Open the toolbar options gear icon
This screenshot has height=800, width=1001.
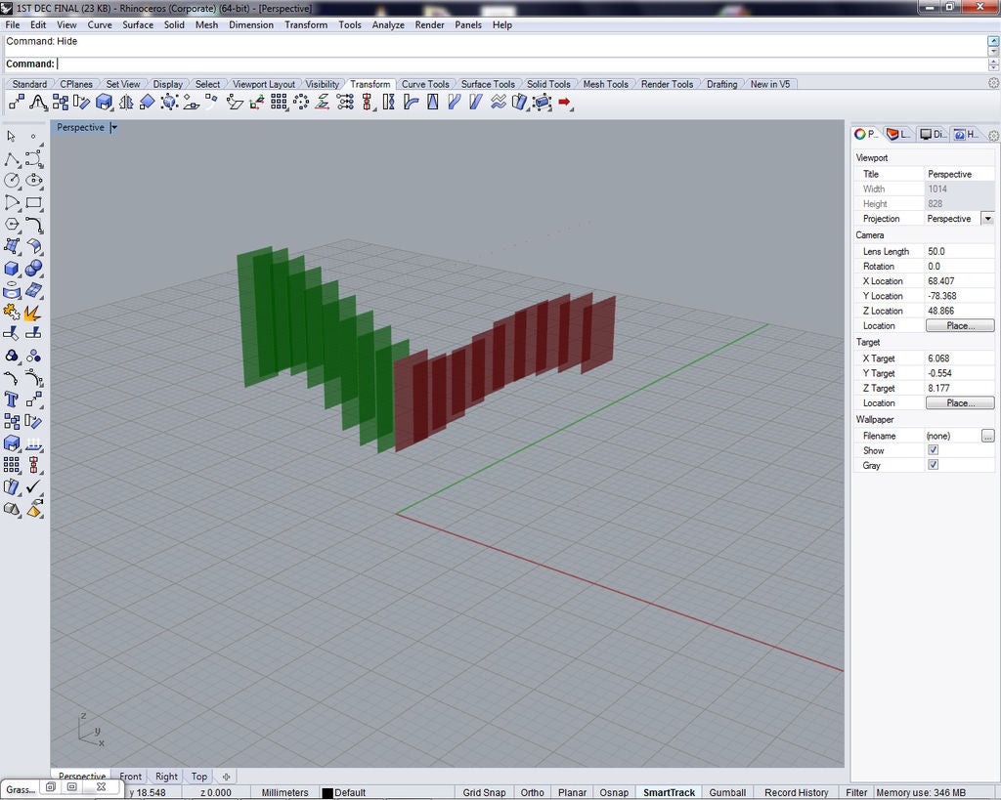(x=993, y=84)
